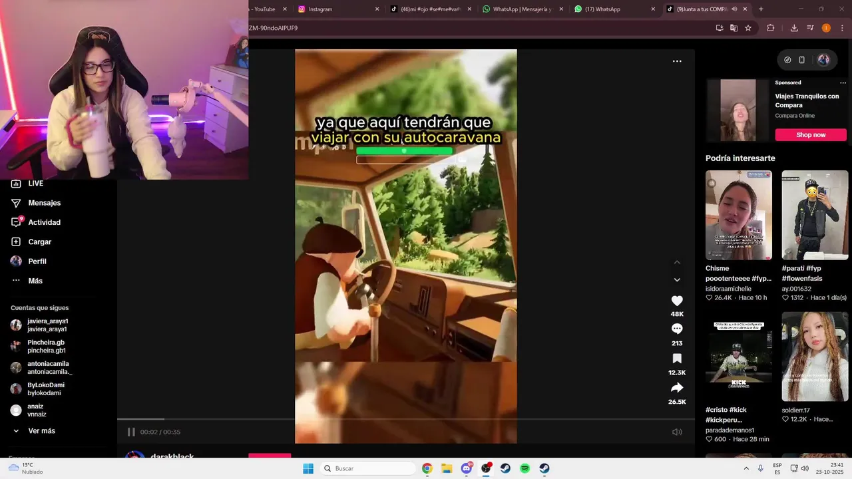Open isidoraamichelle's profile link
The width and height of the screenshot is (852, 479).
click(728, 289)
